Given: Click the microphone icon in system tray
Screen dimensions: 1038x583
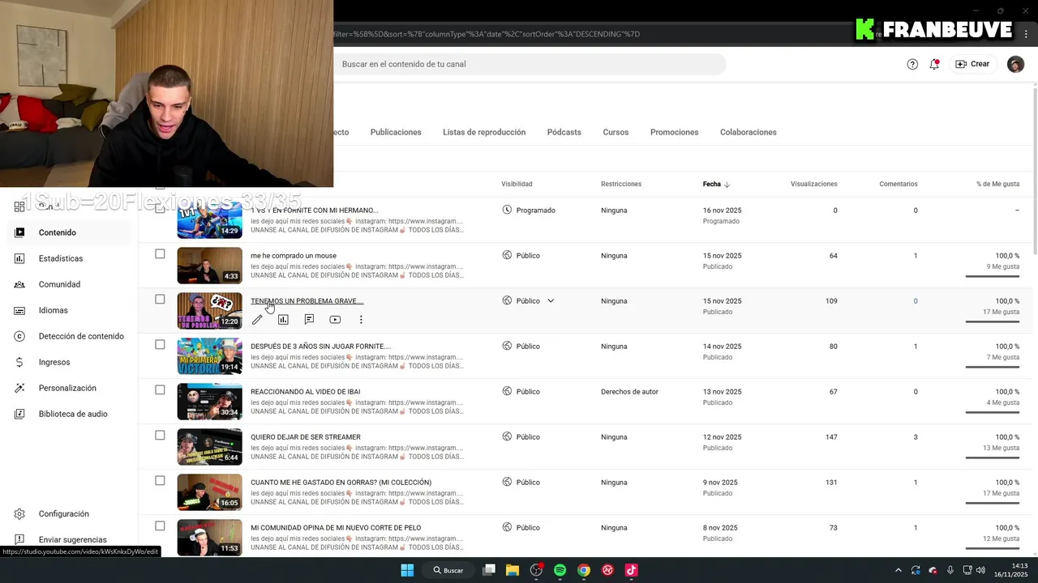Looking at the screenshot, I should [x=950, y=570].
